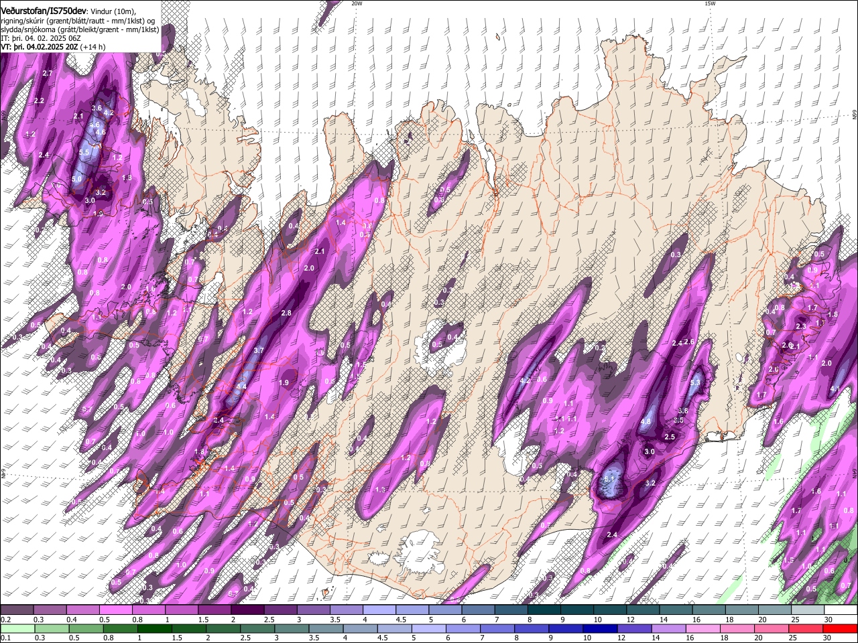Click the 'Veðurstofan/IS750dev' title text
This screenshot has width=858, height=643.
point(44,11)
